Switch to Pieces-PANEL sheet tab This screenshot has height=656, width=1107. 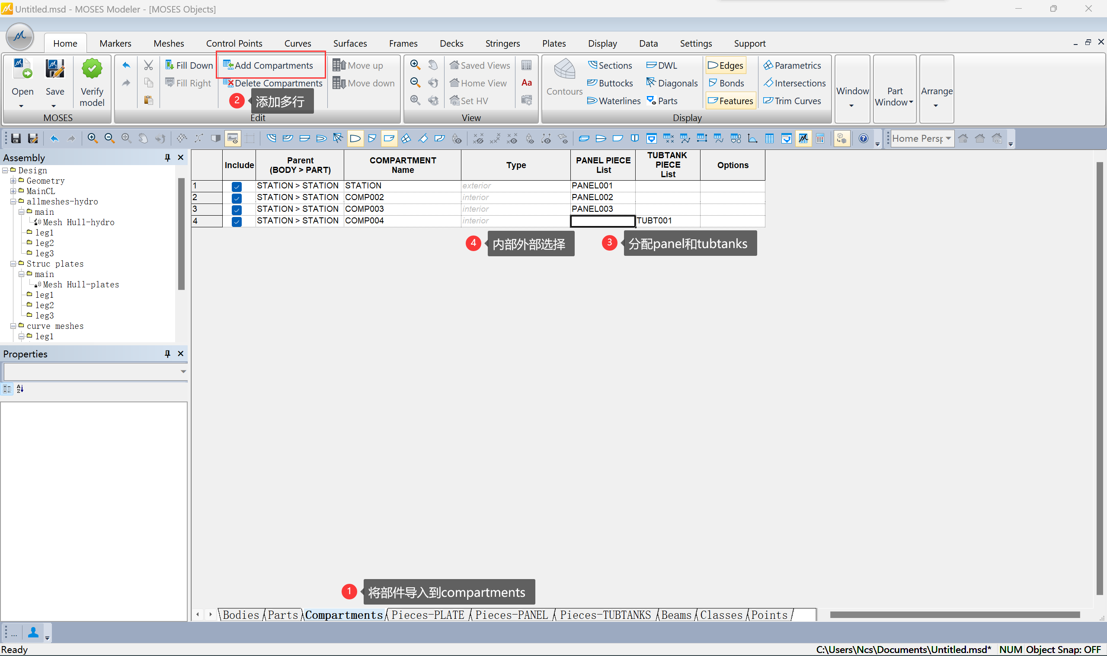click(511, 615)
